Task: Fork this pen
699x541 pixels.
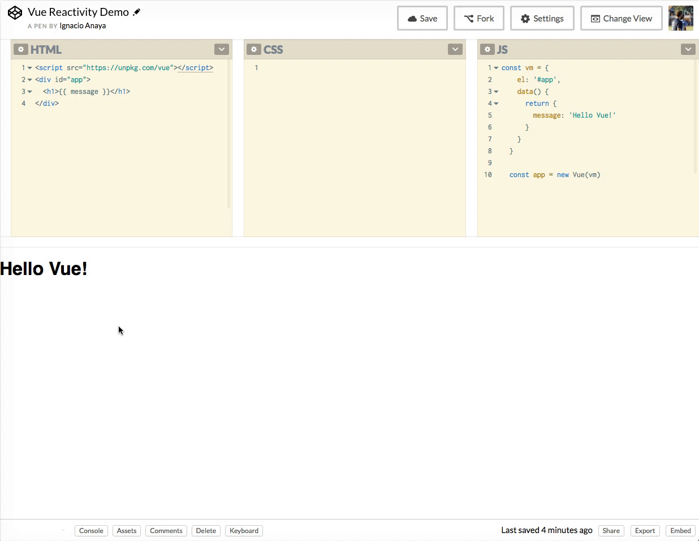Action: click(x=479, y=18)
